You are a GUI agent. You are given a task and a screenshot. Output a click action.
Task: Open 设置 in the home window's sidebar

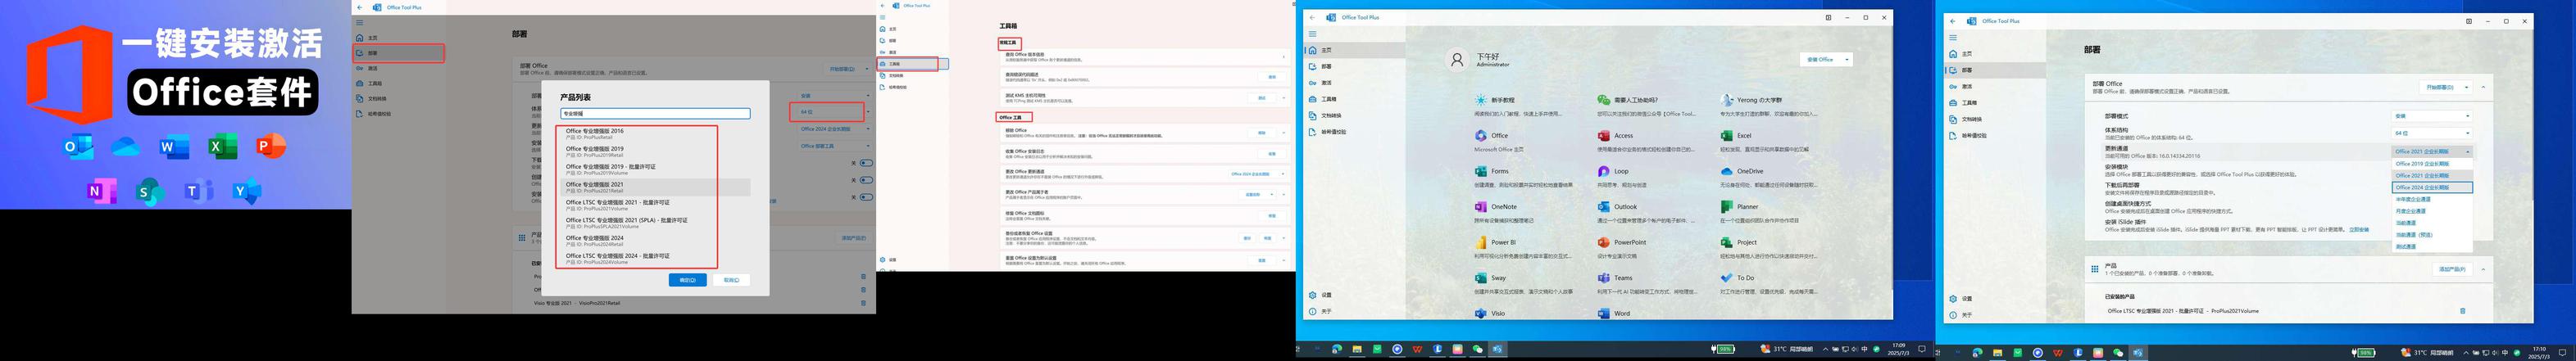click(1354, 295)
